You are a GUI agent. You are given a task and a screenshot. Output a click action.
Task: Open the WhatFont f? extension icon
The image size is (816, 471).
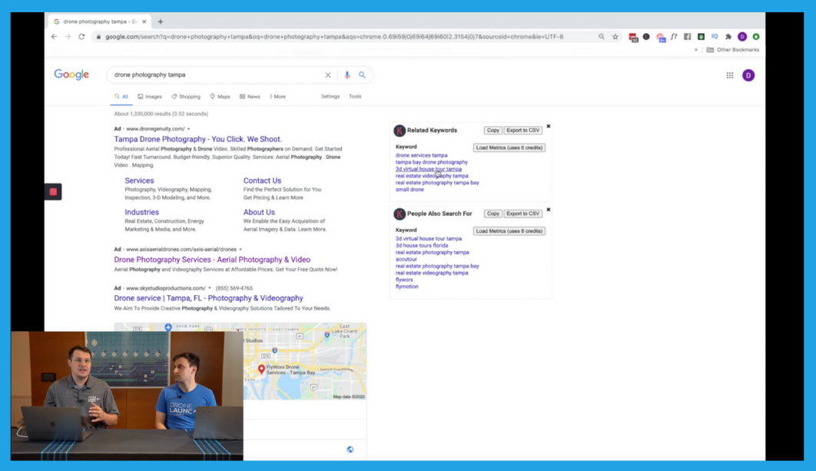[674, 36]
